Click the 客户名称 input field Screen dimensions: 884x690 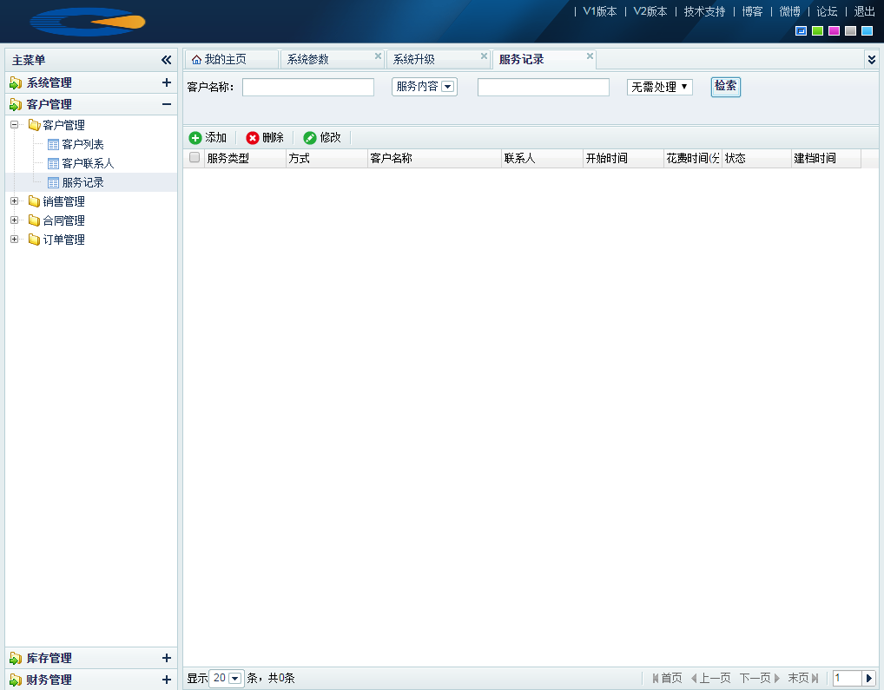308,87
